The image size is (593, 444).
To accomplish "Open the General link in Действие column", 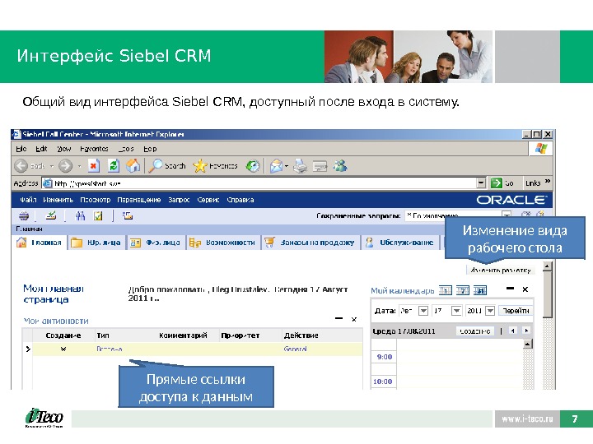I will 295,349.
